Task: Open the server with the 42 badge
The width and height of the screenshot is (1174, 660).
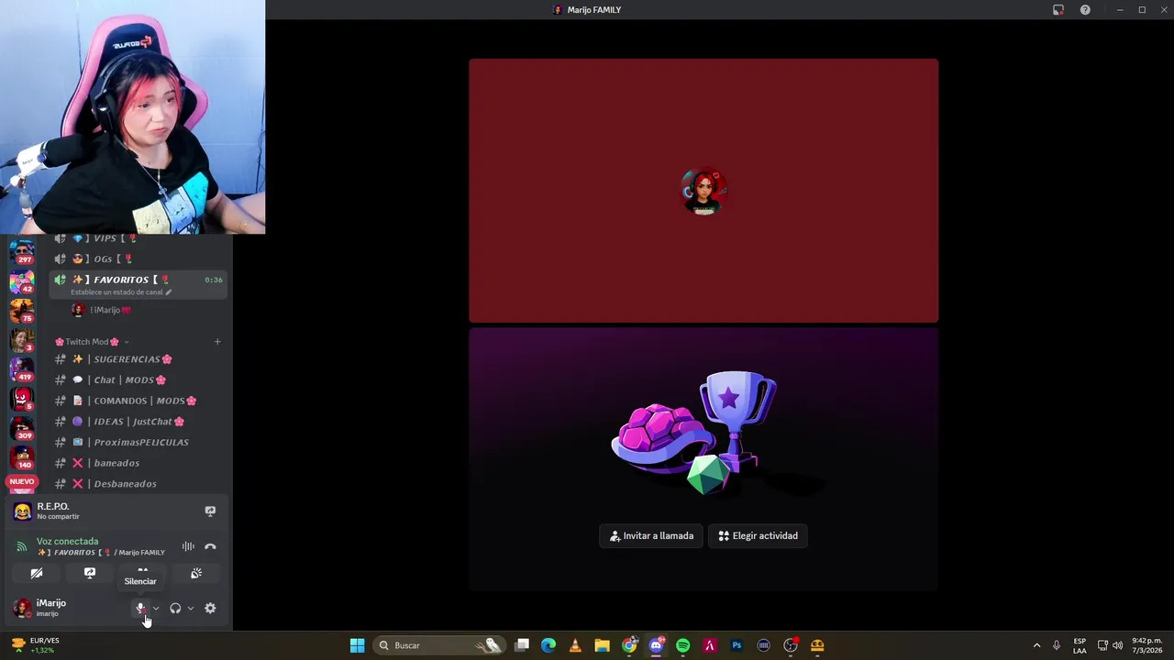Action: coord(22,280)
